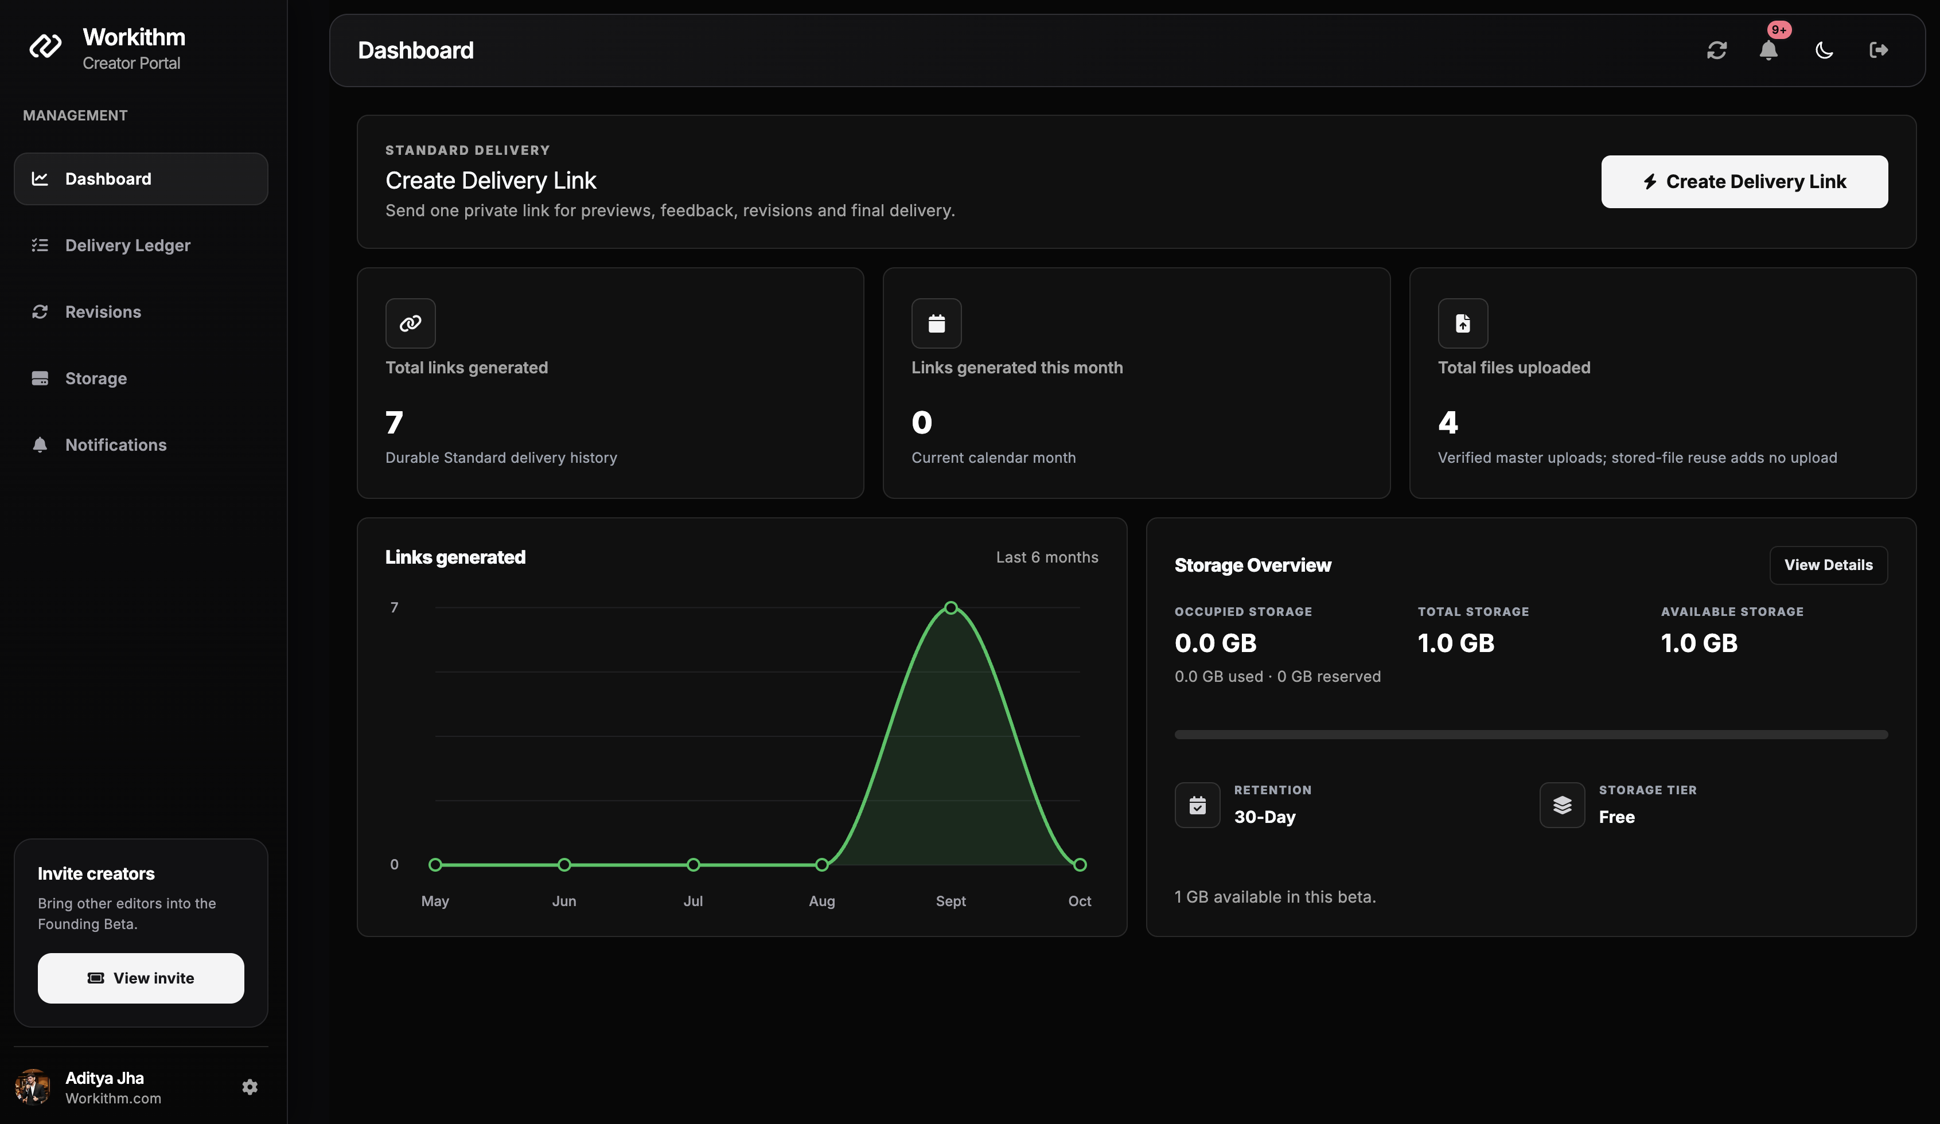Click the "Durable Standard delivery history" caption
Viewport: 1940px width, 1124px height.
pos(501,458)
